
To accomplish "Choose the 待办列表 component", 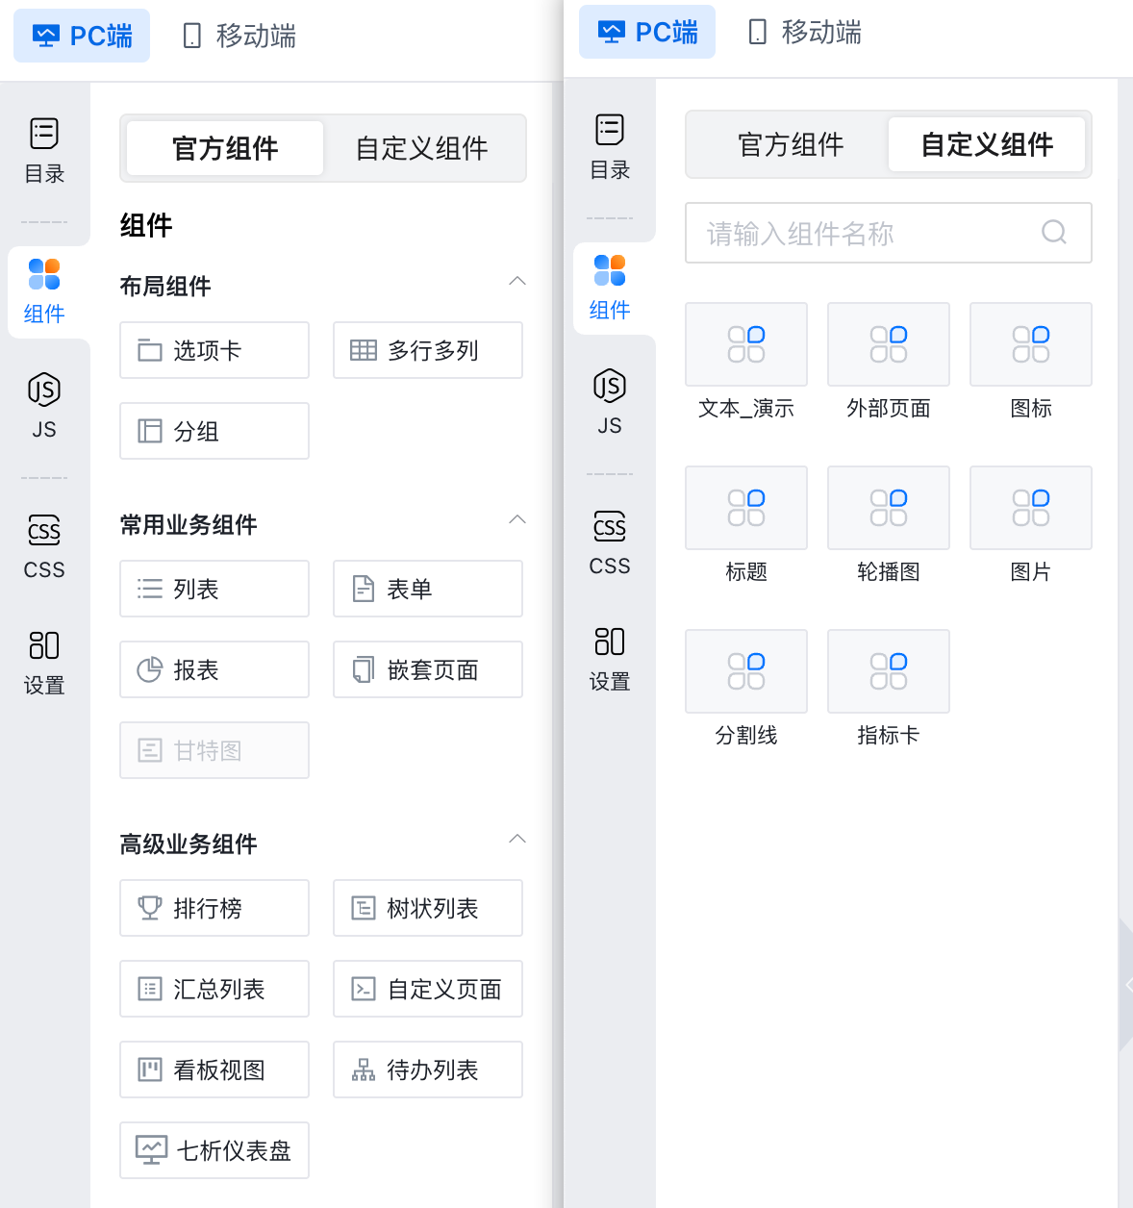I will pyautogui.click(x=427, y=1070).
